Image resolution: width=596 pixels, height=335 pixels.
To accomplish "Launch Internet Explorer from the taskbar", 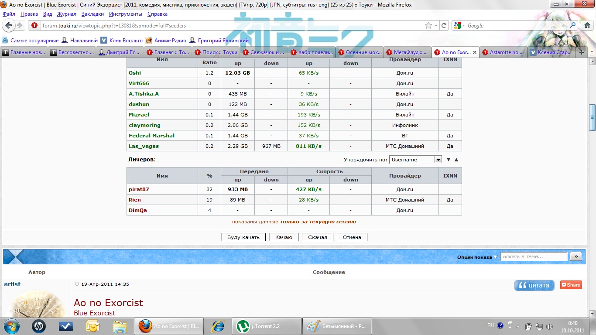I will [x=218, y=326].
